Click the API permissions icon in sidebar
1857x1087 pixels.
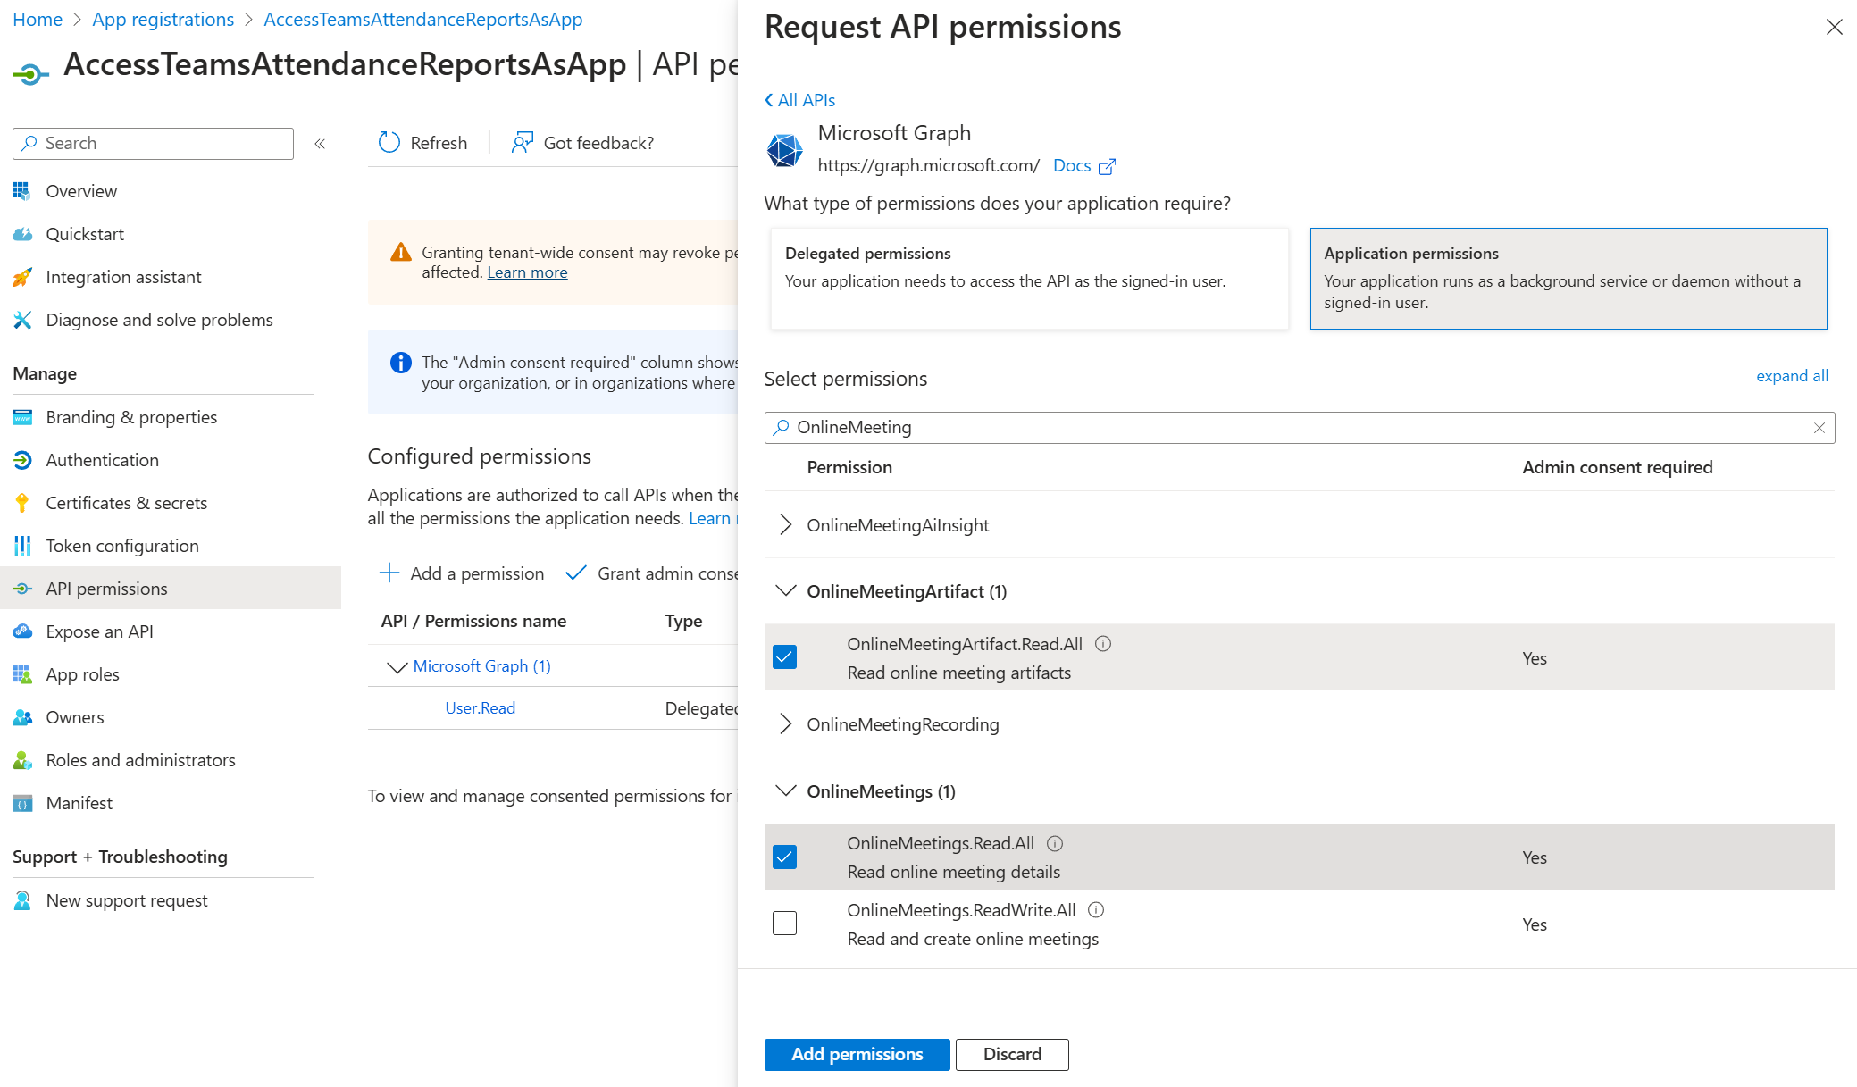tap(22, 589)
